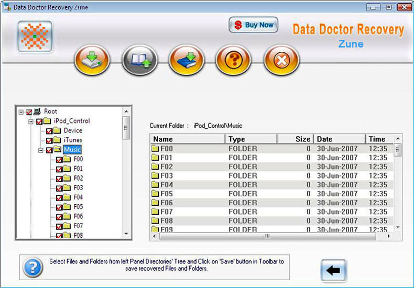
Task: Click the Root computer icon in tree
Action: (37, 112)
